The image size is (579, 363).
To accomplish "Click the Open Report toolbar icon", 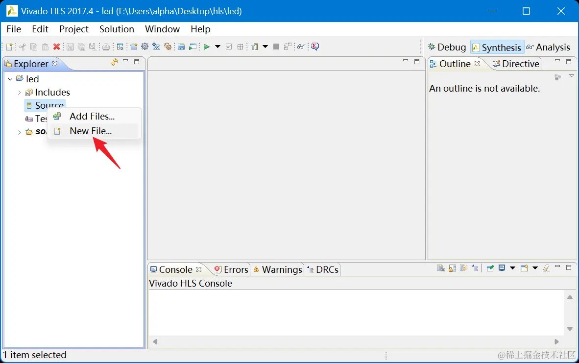I will point(254,47).
